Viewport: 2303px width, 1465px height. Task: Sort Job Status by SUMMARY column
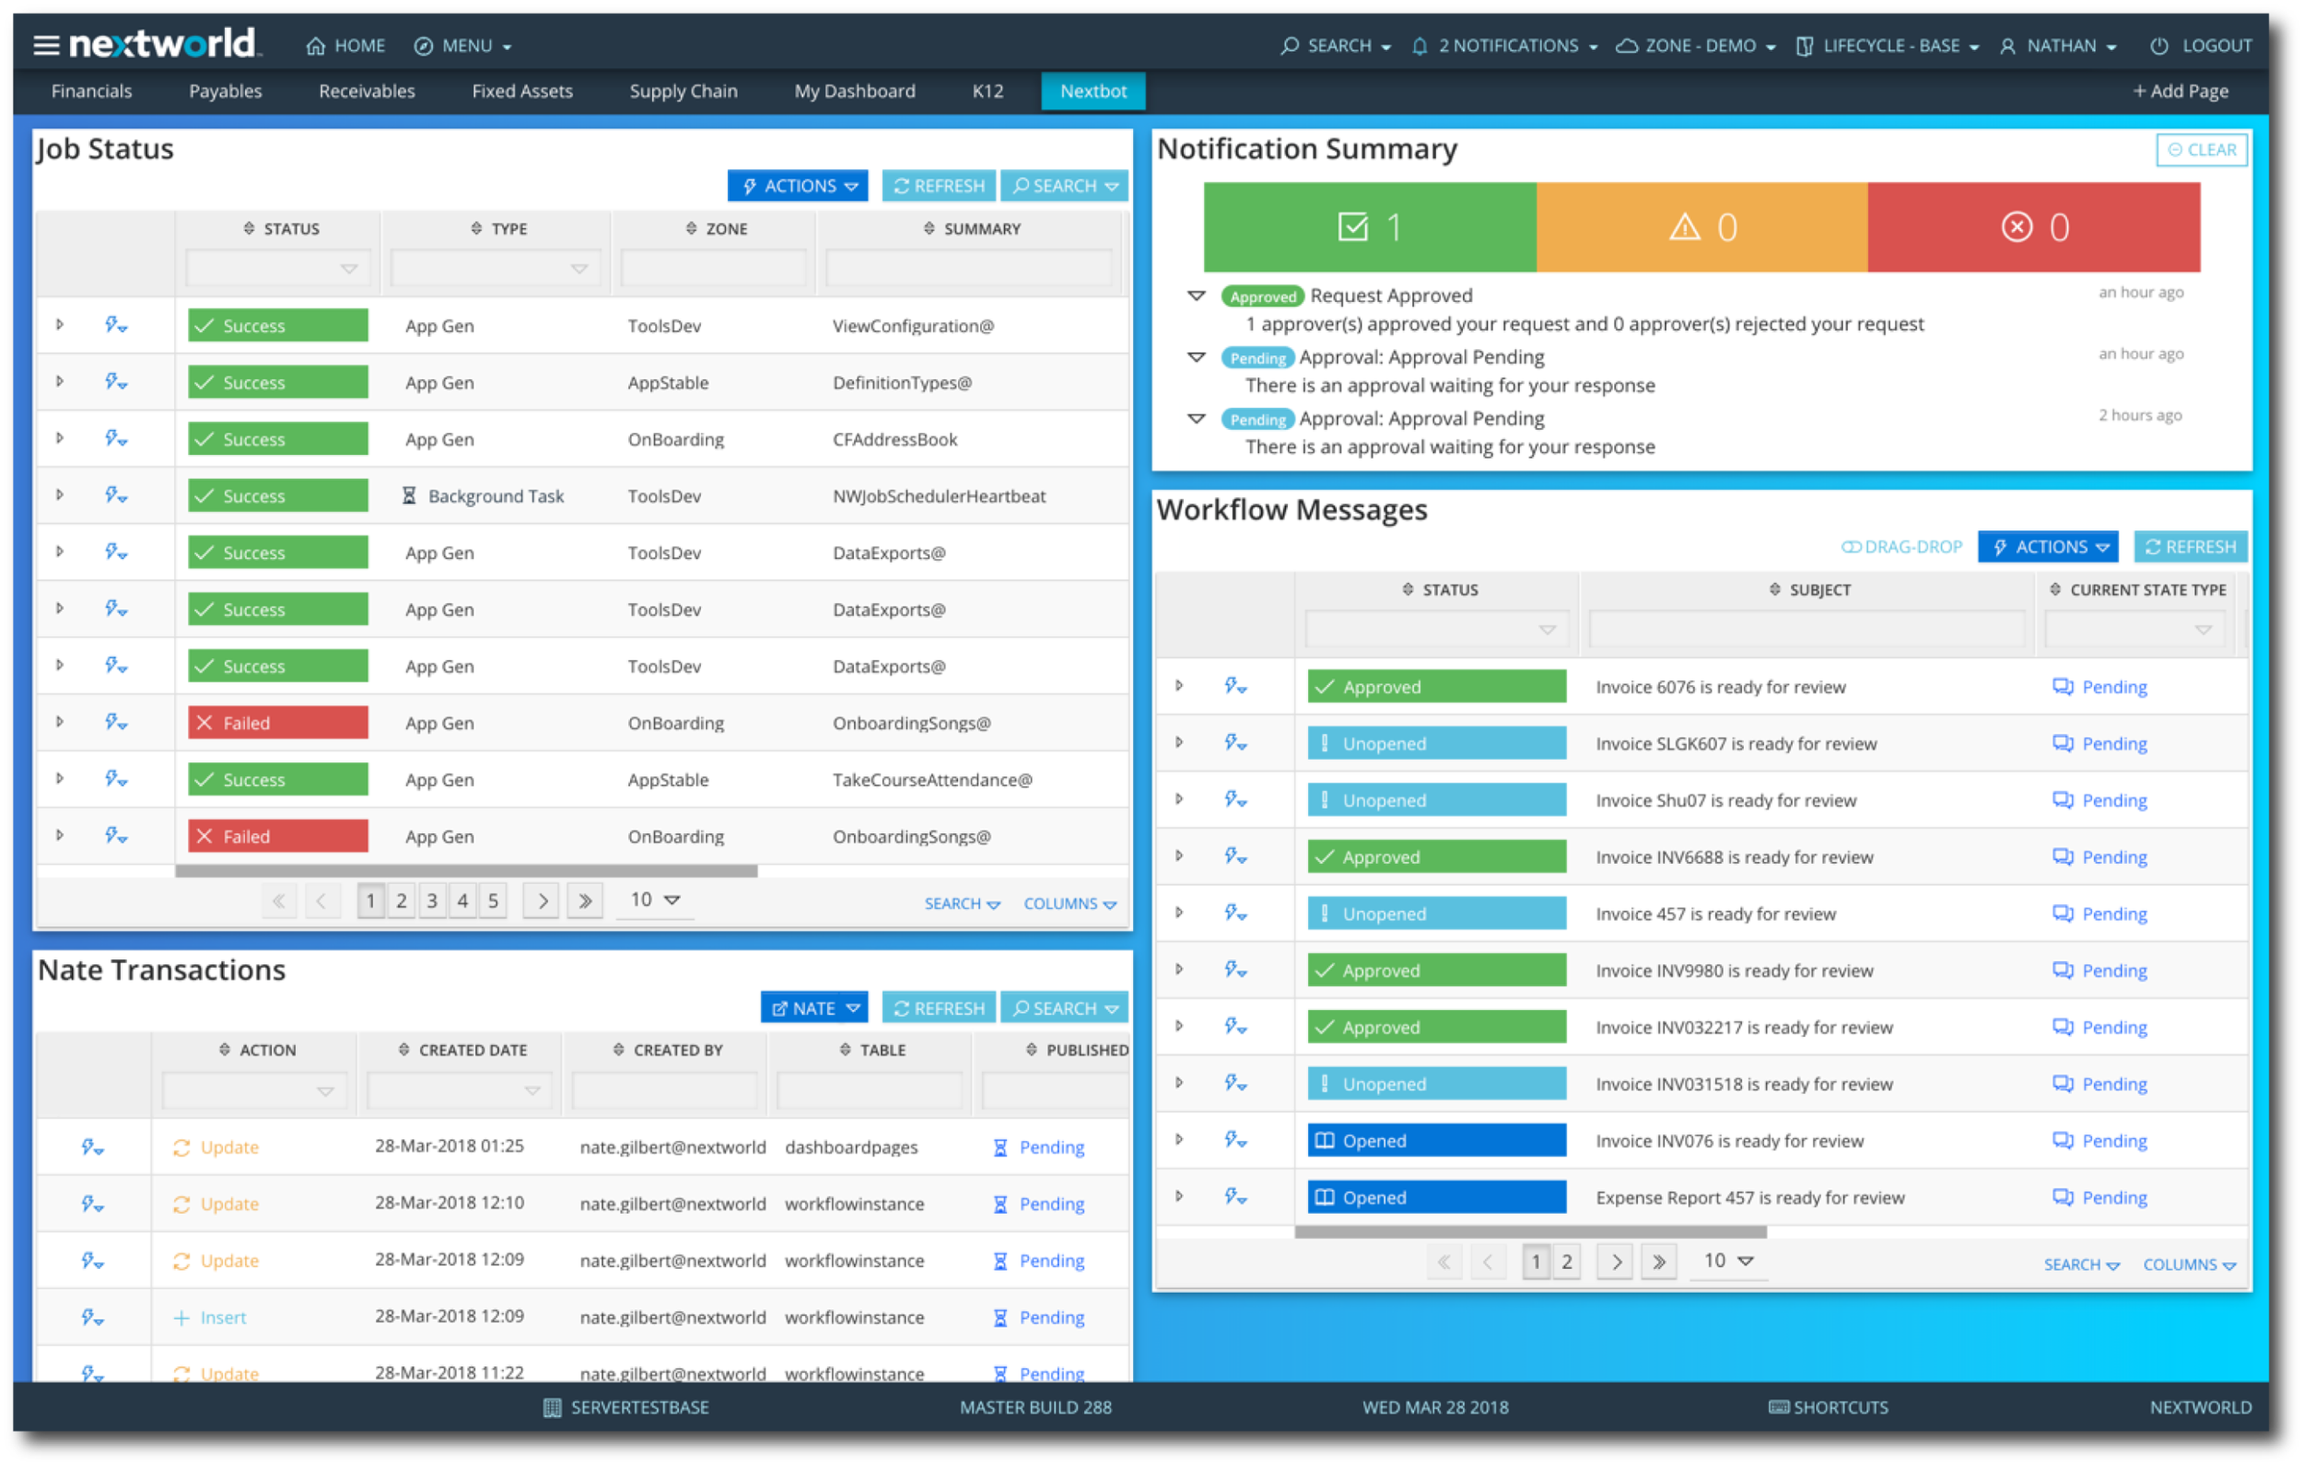click(972, 228)
